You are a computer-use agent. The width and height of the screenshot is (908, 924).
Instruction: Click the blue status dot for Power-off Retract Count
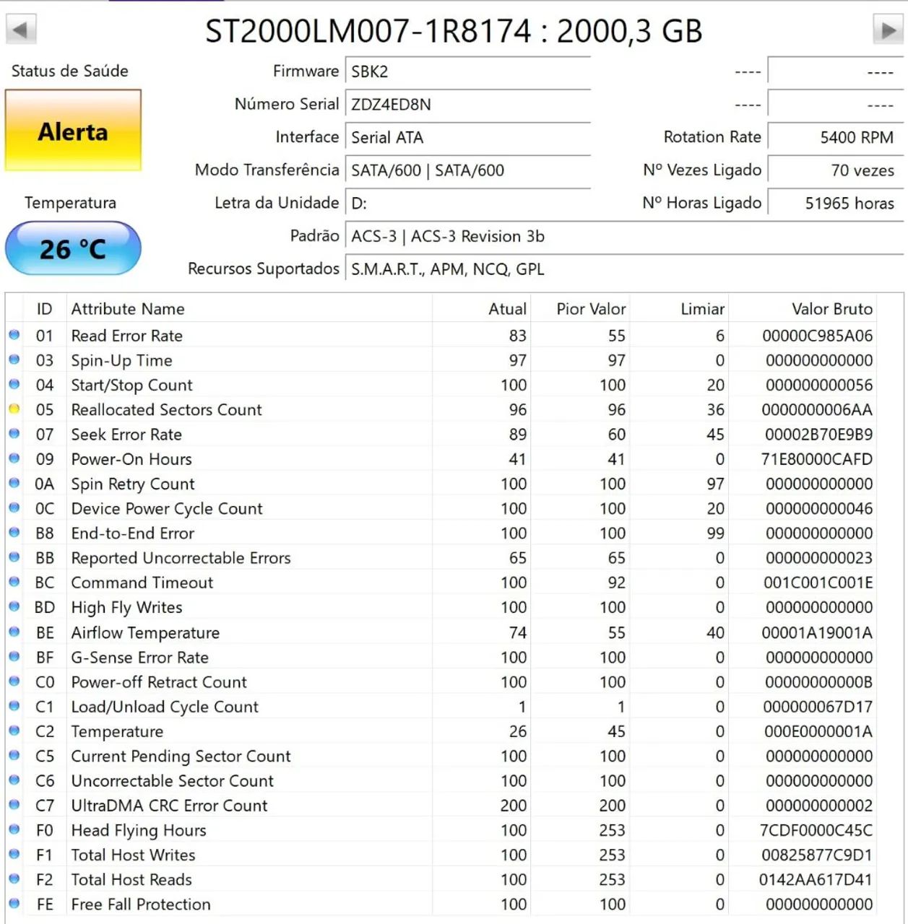coord(14,681)
